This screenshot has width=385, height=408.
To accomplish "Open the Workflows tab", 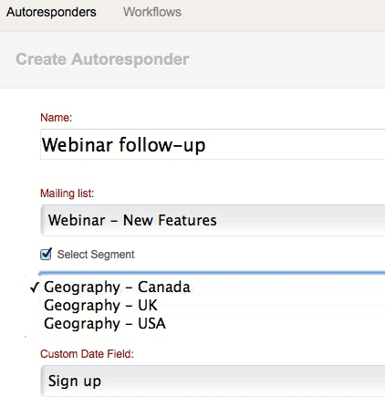I will pyautogui.click(x=152, y=12).
